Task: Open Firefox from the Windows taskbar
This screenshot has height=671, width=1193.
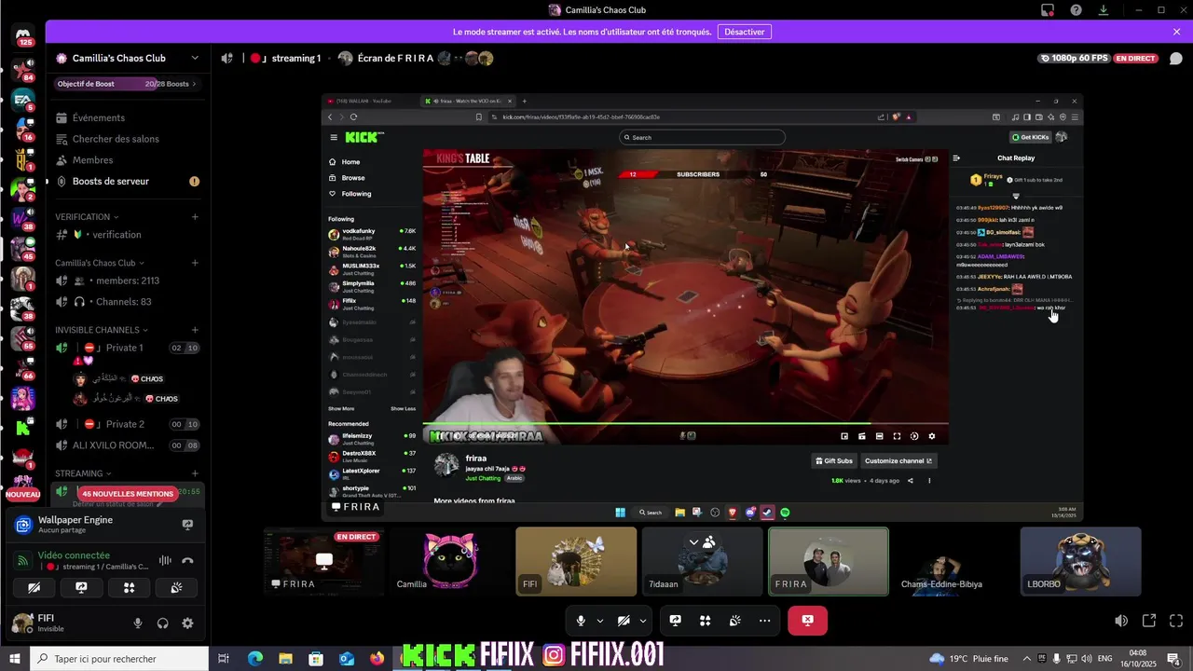Action: 377,658
